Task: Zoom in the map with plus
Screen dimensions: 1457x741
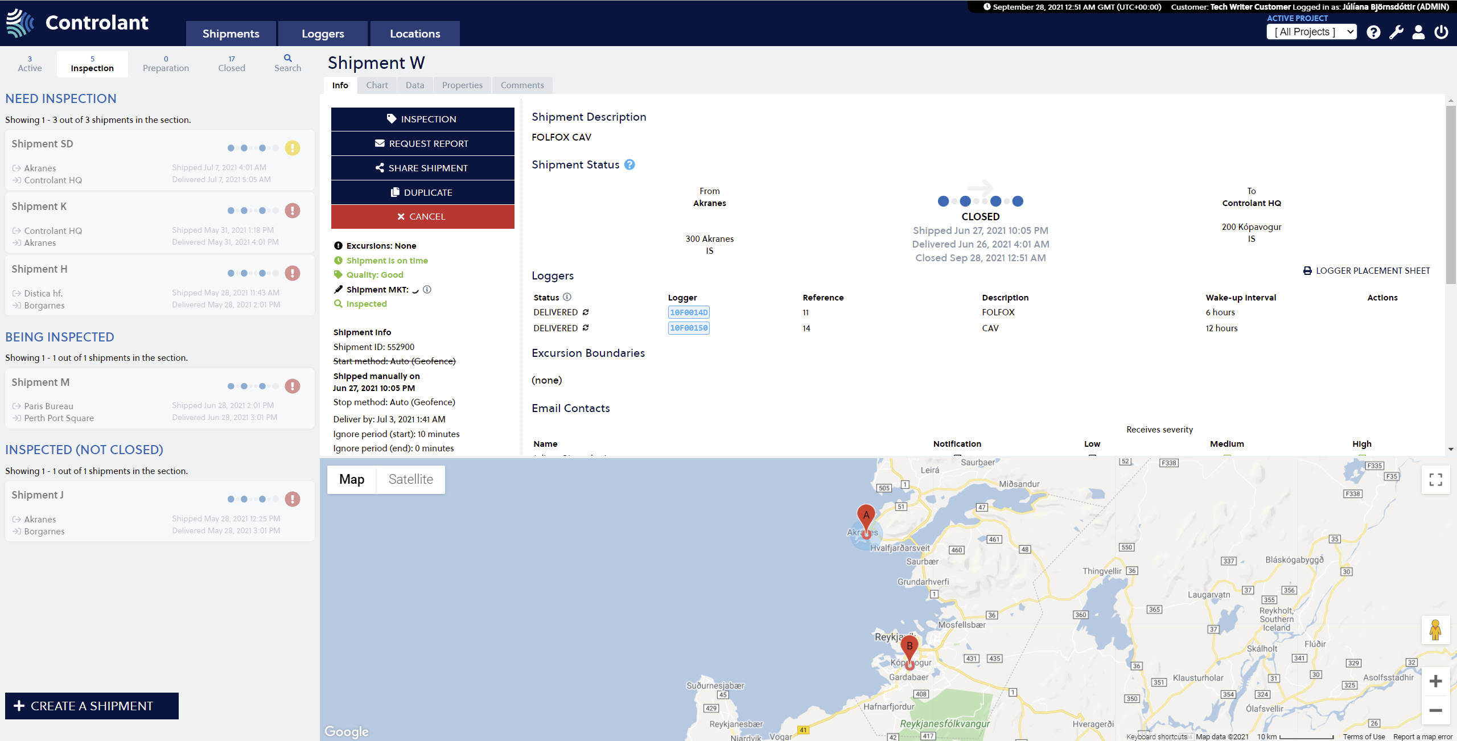Action: coord(1435,681)
